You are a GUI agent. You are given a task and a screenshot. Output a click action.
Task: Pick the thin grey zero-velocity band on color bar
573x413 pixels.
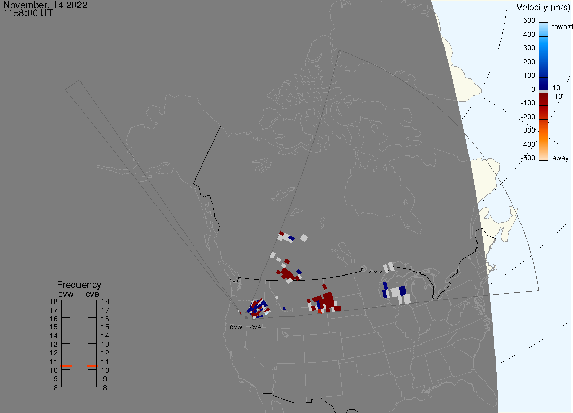tap(543, 91)
